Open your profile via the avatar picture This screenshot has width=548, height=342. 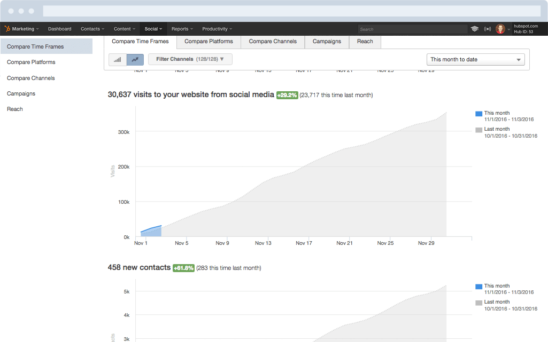pos(500,29)
